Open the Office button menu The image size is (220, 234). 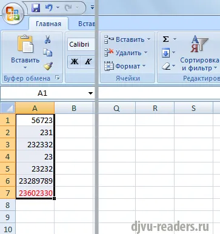[13, 14]
